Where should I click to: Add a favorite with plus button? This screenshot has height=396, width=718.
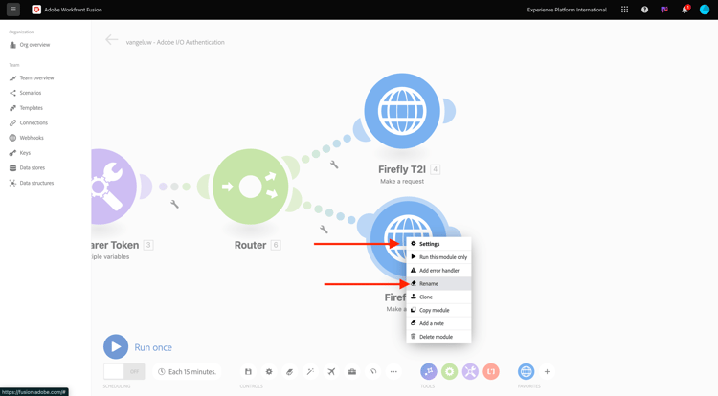point(547,372)
